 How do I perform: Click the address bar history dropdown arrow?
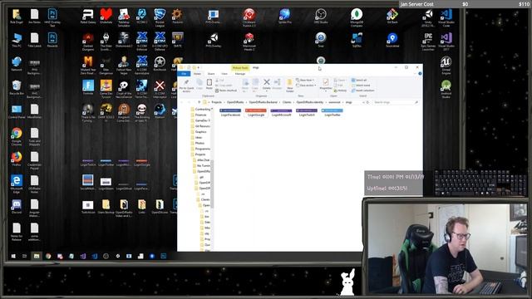pos(363,102)
